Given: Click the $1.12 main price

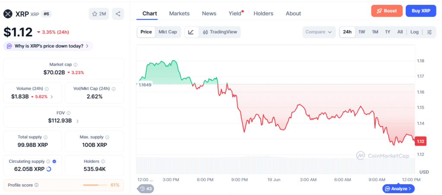Looking at the screenshot, I should click(18, 32).
